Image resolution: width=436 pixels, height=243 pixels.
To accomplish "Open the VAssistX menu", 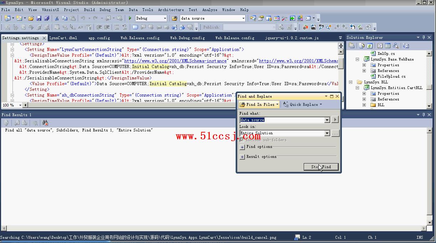I will click(50, 10).
